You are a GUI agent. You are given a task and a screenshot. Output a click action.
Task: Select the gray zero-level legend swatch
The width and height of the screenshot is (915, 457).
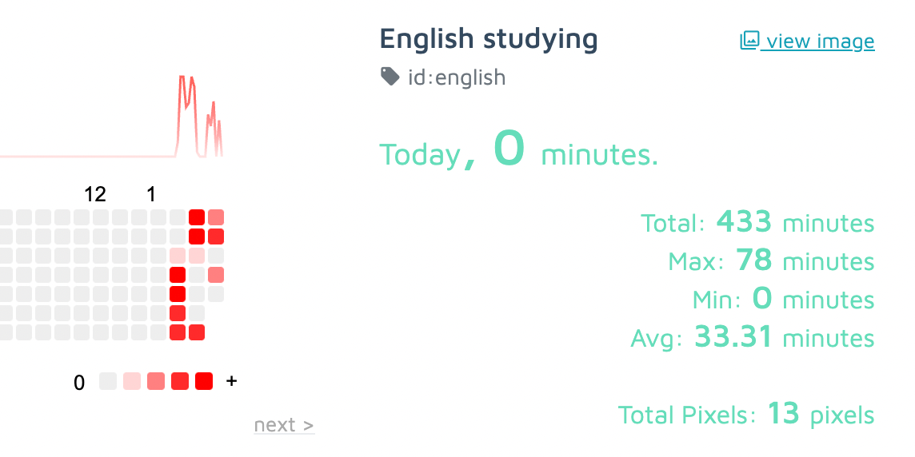(x=108, y=381)
